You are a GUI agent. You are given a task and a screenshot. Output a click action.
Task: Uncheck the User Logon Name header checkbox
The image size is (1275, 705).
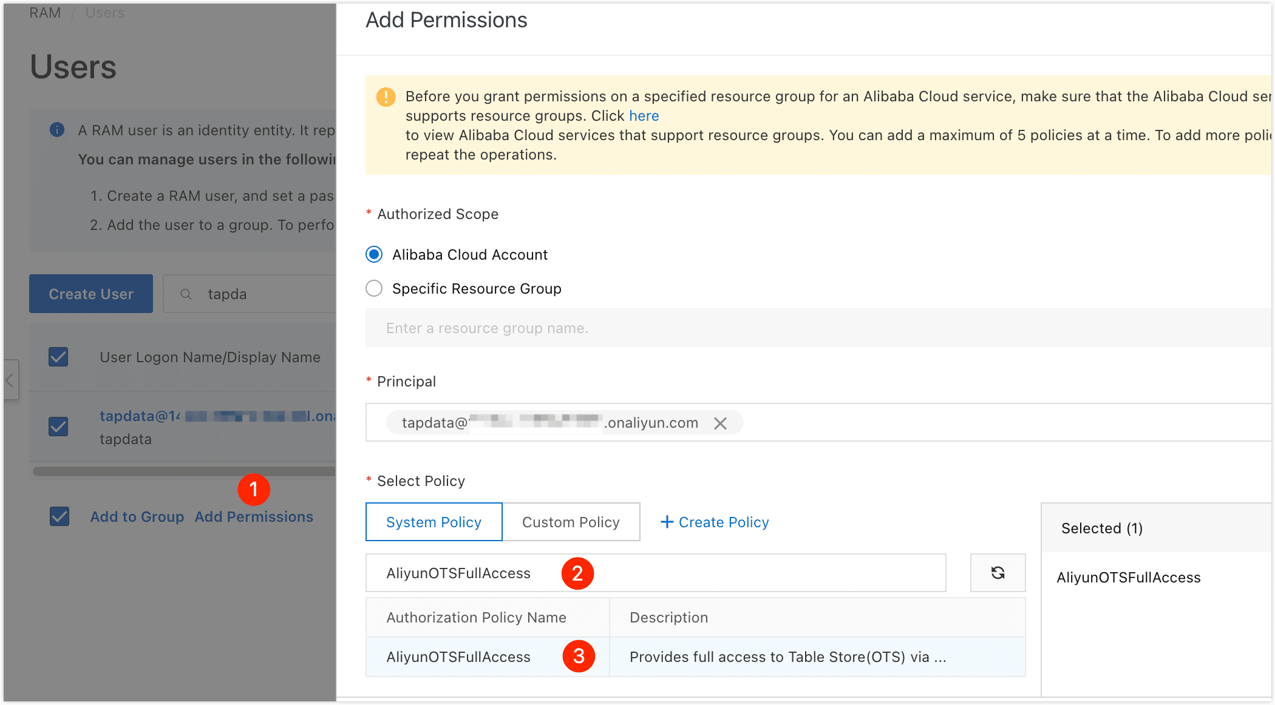(58, 357)
